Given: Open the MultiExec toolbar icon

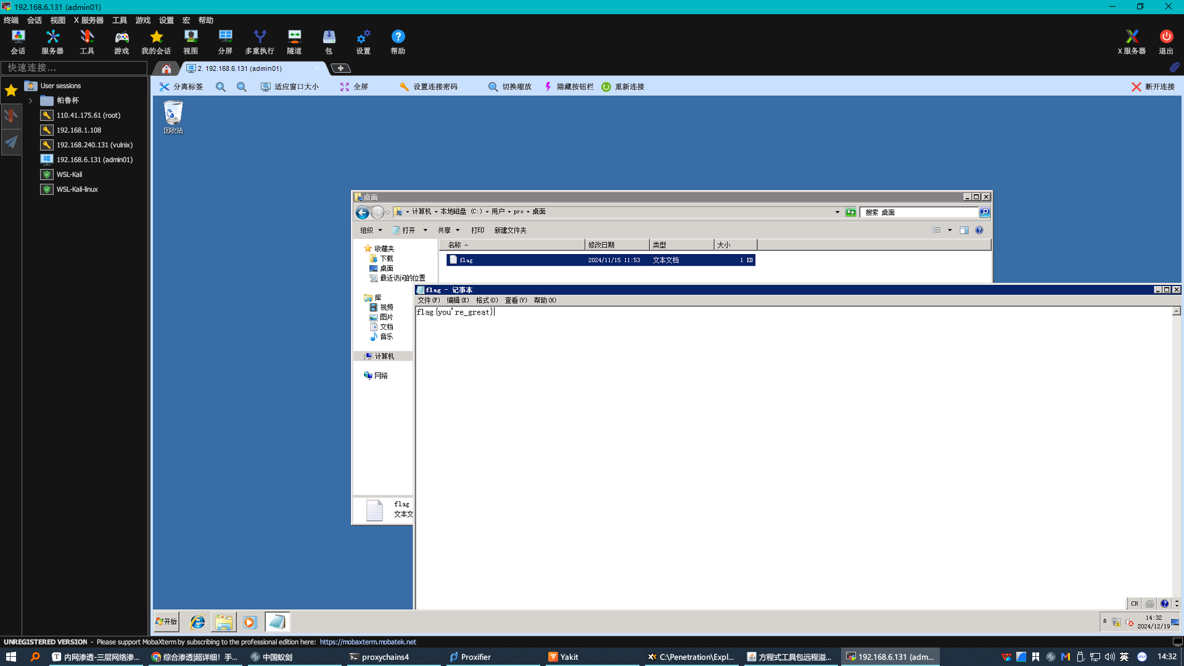Looking at the screenshot, I should click(260, 42).
